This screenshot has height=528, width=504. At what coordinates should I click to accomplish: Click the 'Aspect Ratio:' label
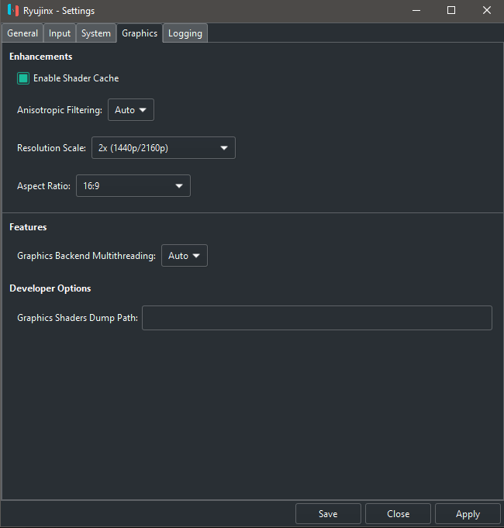(x=43, y=186)
